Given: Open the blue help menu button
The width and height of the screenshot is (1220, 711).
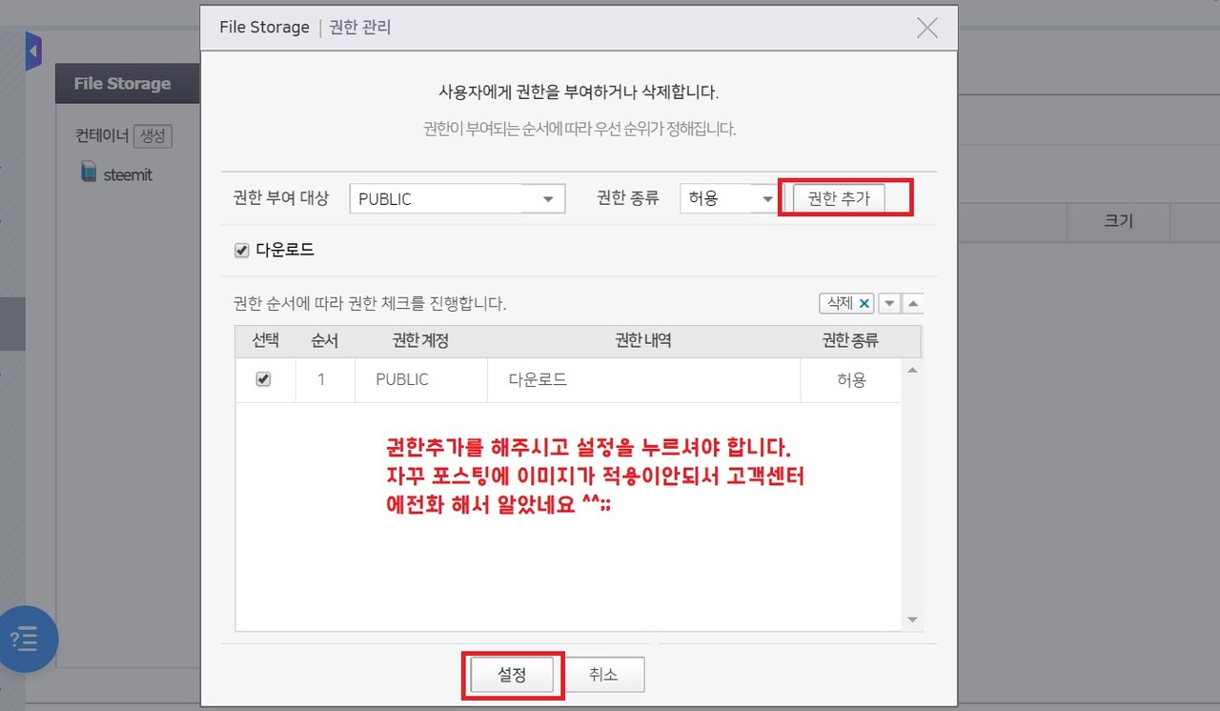Looking at the screenshot, I should click(25, 639).
